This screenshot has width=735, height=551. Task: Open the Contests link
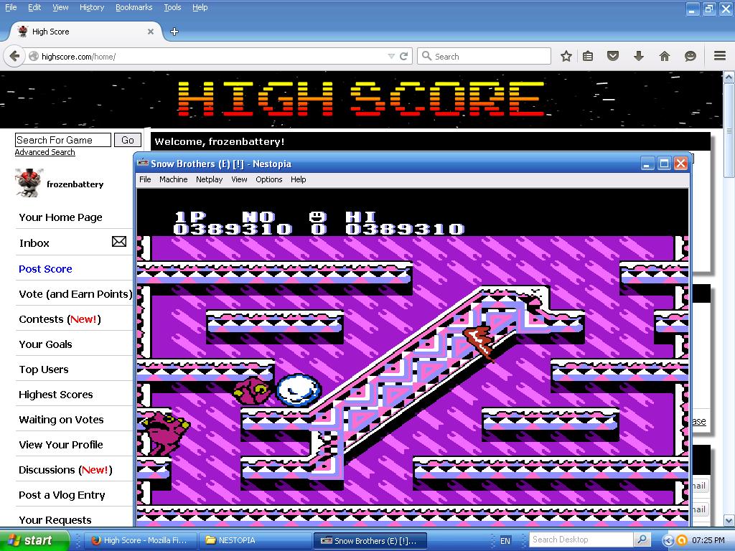tap(60, 319)
